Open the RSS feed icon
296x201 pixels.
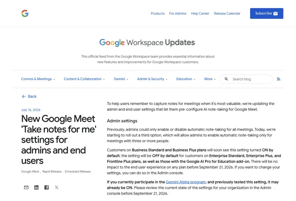pyautogui.click(x=279, y=79)
